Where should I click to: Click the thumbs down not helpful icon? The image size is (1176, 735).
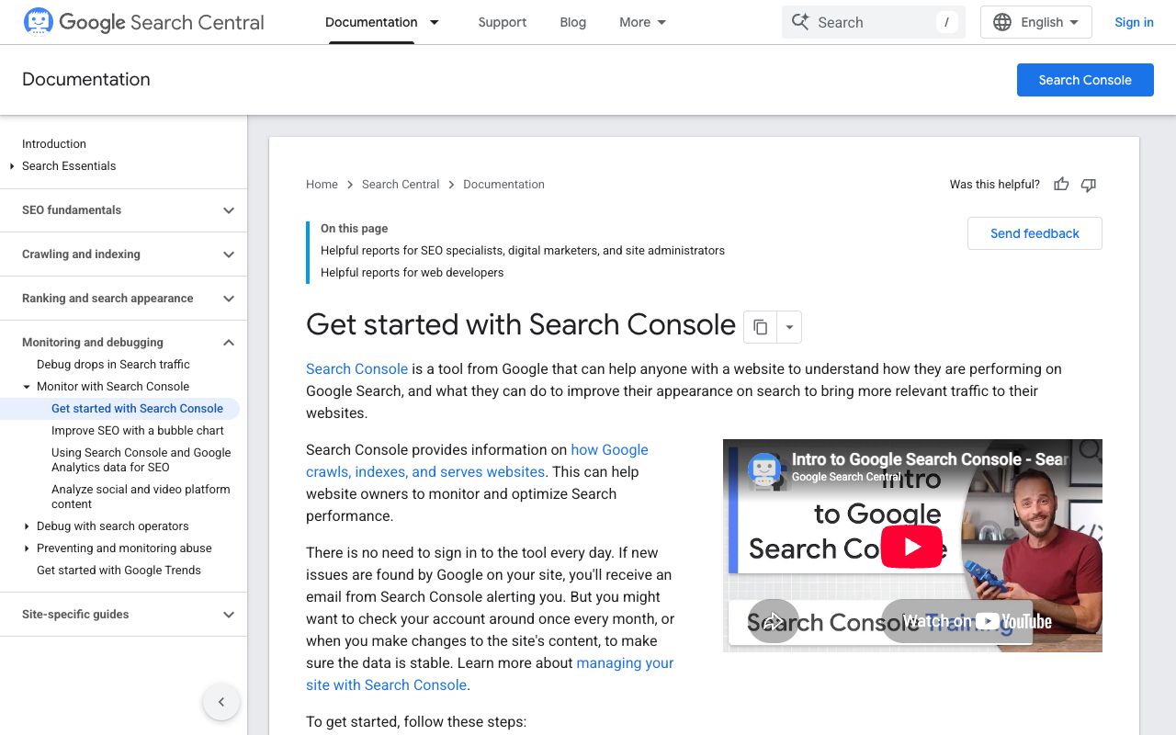point(1089,185)
